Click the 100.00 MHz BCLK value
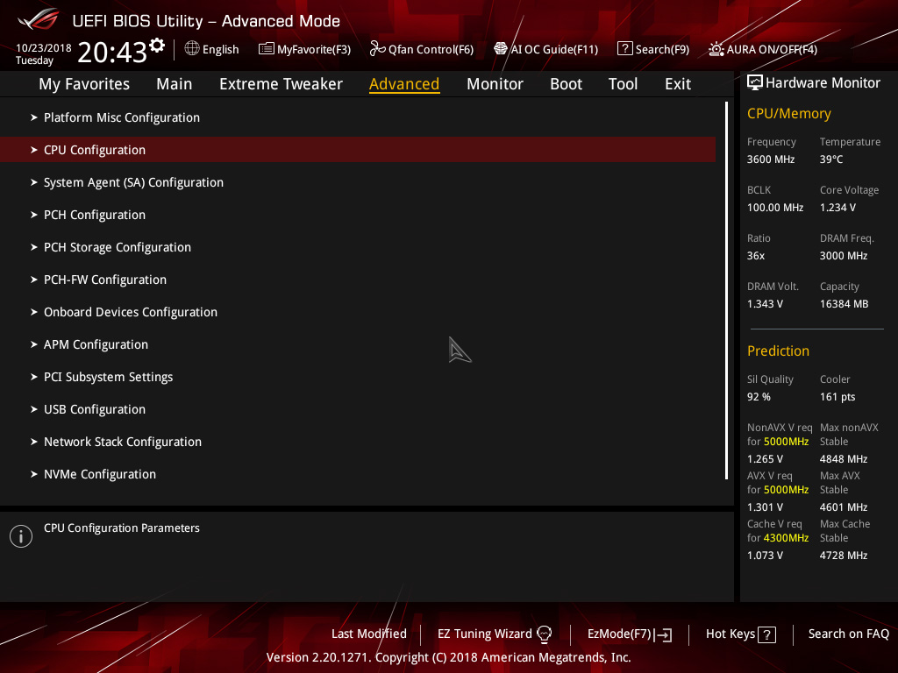 [x=775, y=208]
